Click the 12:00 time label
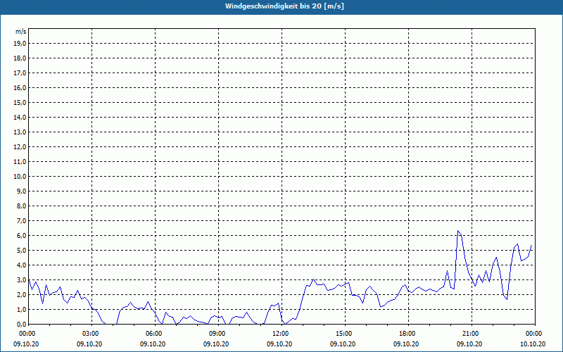 [x=282, y=334]
